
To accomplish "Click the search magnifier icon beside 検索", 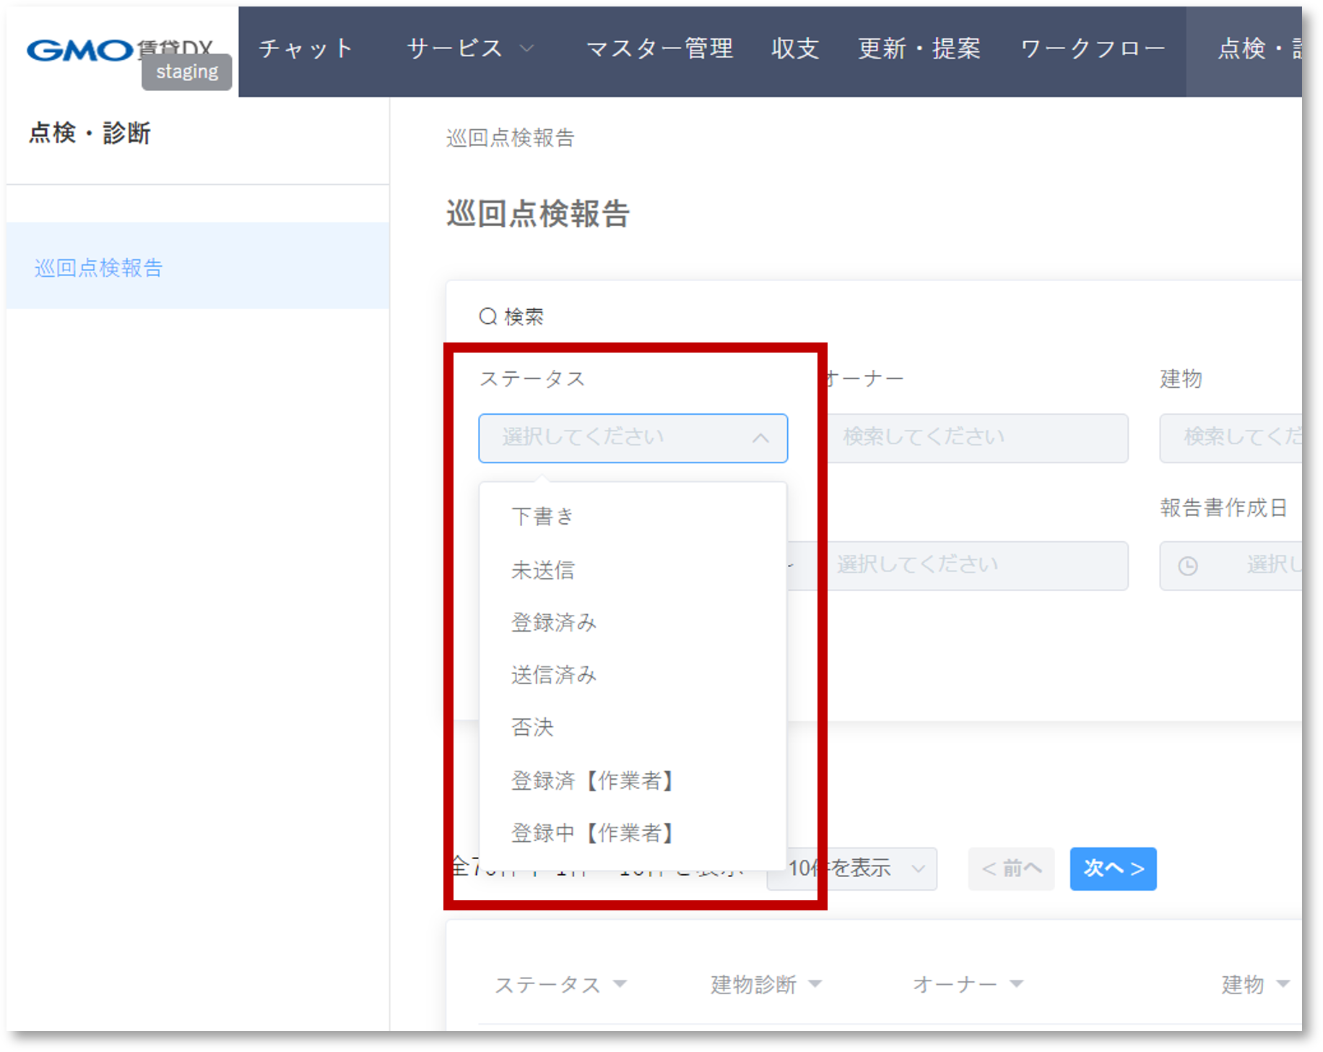I will coord(488,316).
